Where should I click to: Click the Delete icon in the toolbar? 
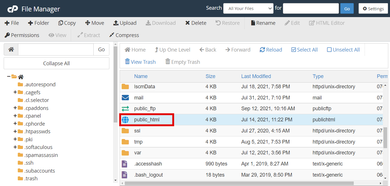click(195, 23)
